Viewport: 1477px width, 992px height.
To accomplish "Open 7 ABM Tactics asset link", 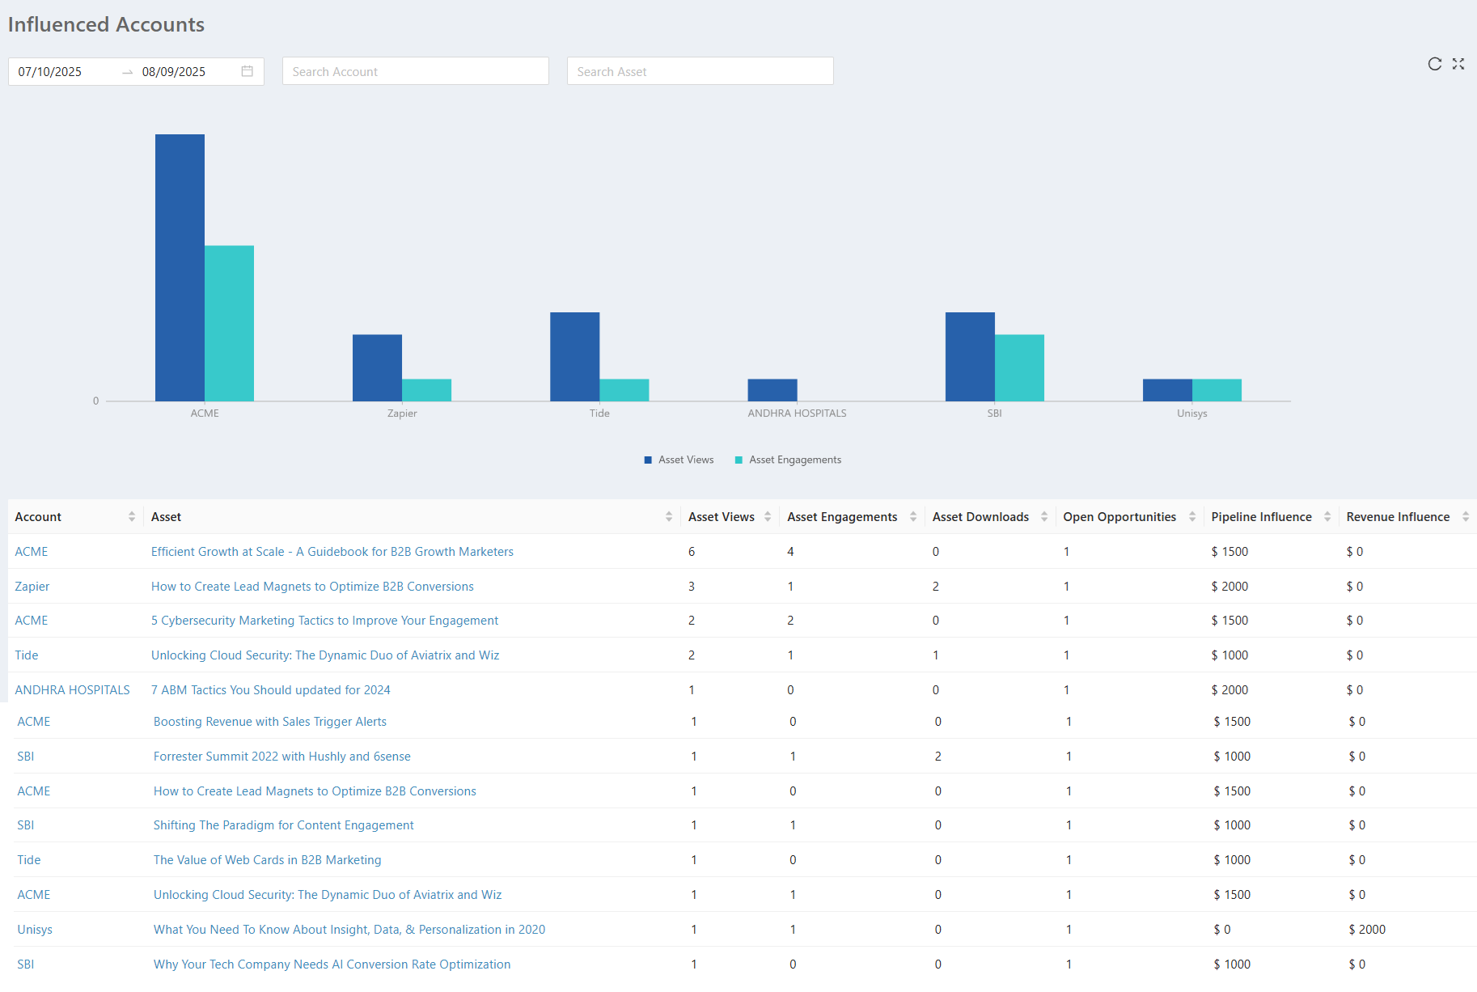I will 271,690.
